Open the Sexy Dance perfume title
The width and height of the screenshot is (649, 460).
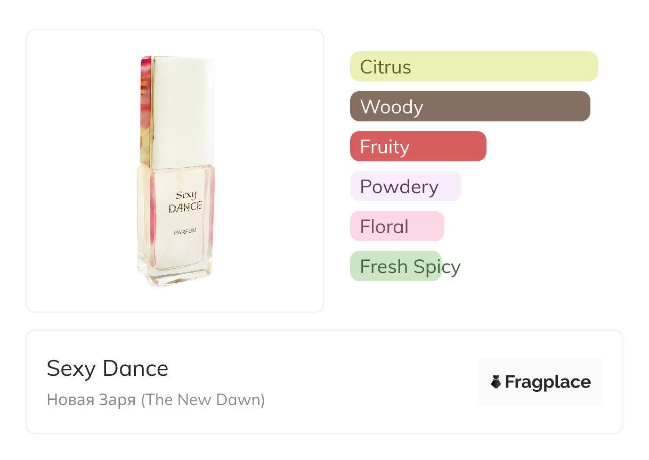[x=108, y=368]
